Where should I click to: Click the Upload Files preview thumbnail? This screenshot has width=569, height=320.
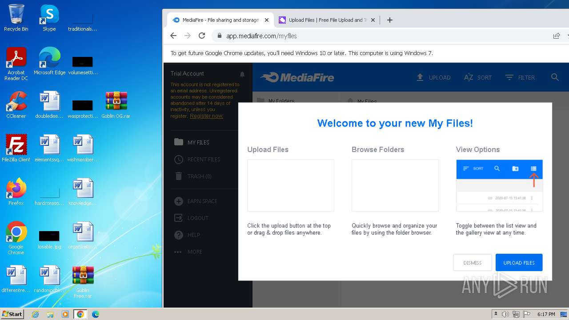click(x=291, y=185)
